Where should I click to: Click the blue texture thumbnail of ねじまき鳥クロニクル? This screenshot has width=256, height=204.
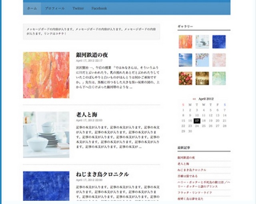(x=46, y=186)
